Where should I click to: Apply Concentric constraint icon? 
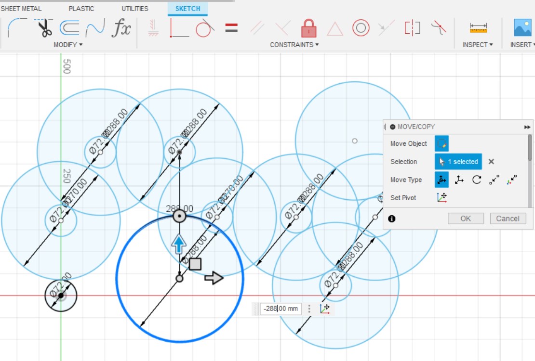[x=361, y=27]
